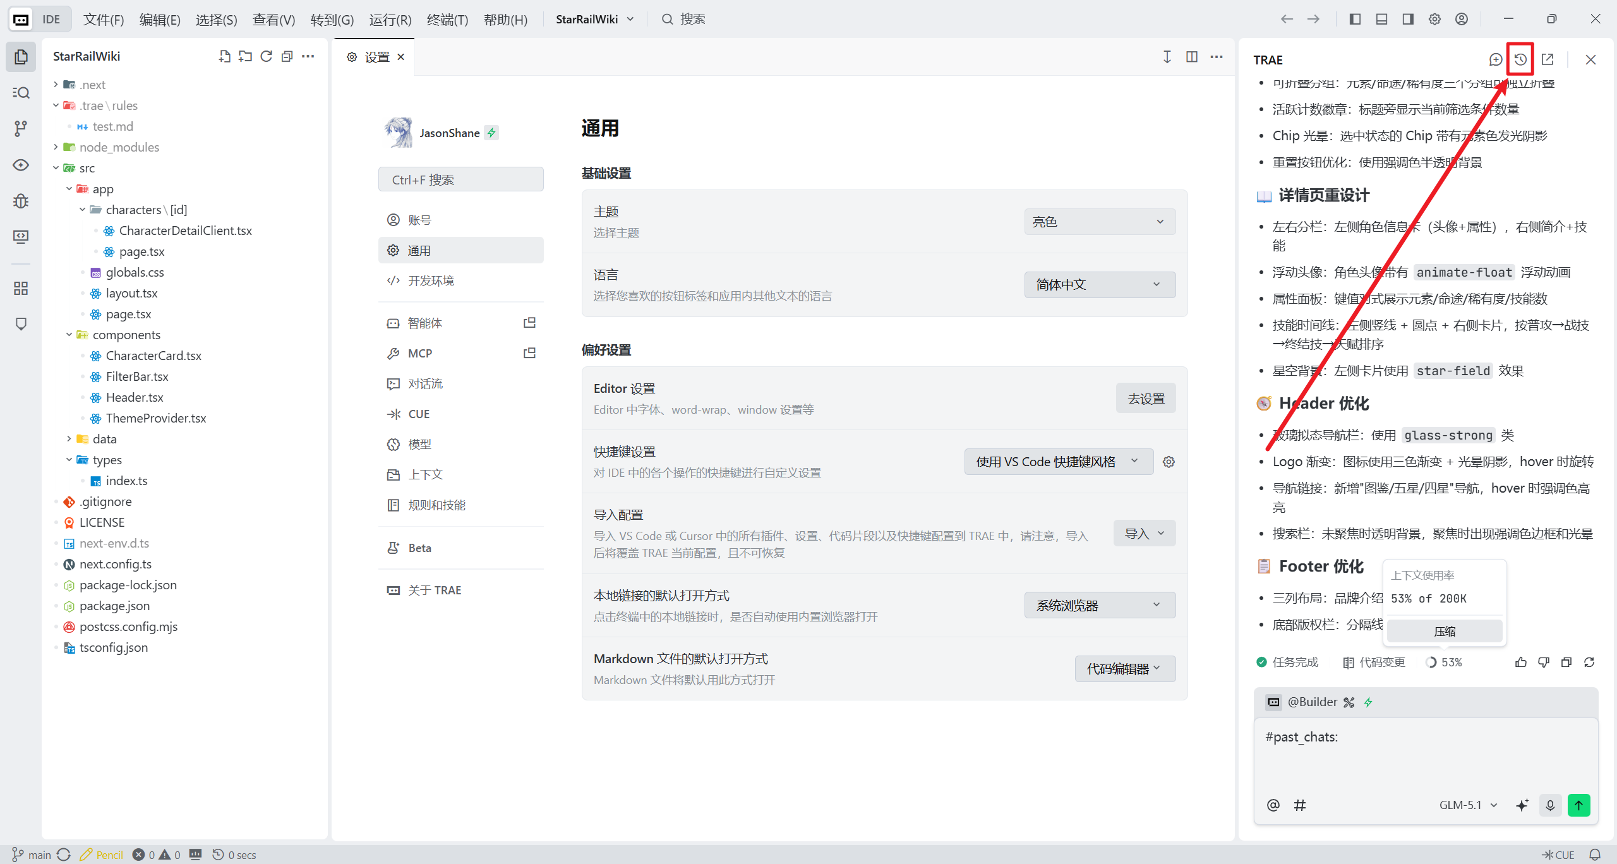Viewport: 1617px width, 864px height.
Task: Open the 终端(T) menu
Action: click(x=447, y=20)
